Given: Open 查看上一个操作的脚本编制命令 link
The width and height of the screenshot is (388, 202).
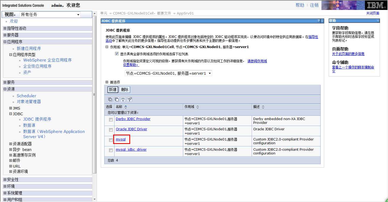Looking at the screenshot, I should (x=353, y=69).
